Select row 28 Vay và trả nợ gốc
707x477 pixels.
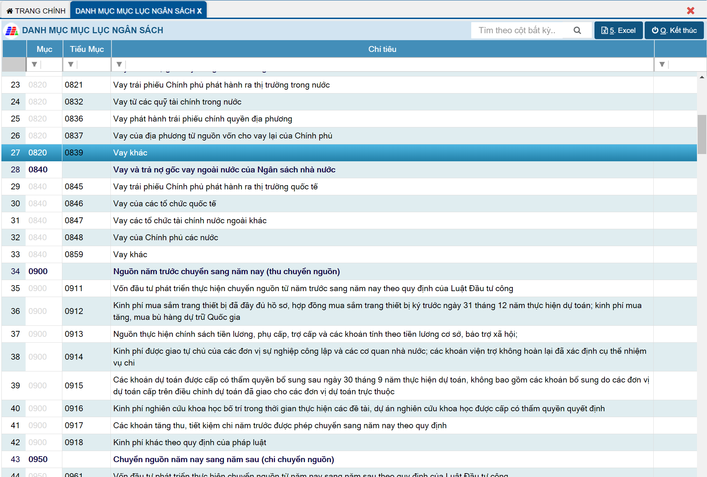(x=224, y=170)
